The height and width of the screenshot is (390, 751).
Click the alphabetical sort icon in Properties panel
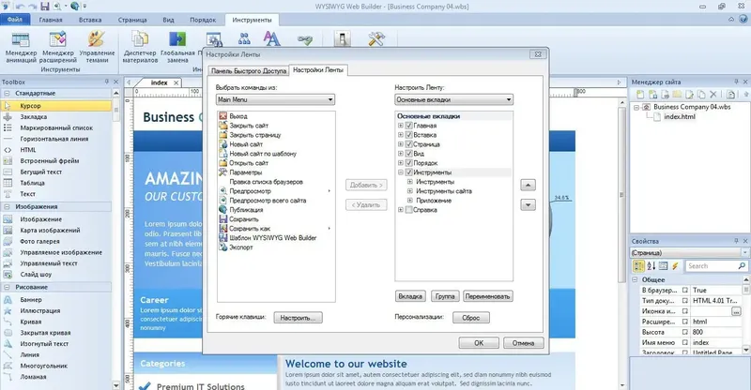click(x=651, y=266)
